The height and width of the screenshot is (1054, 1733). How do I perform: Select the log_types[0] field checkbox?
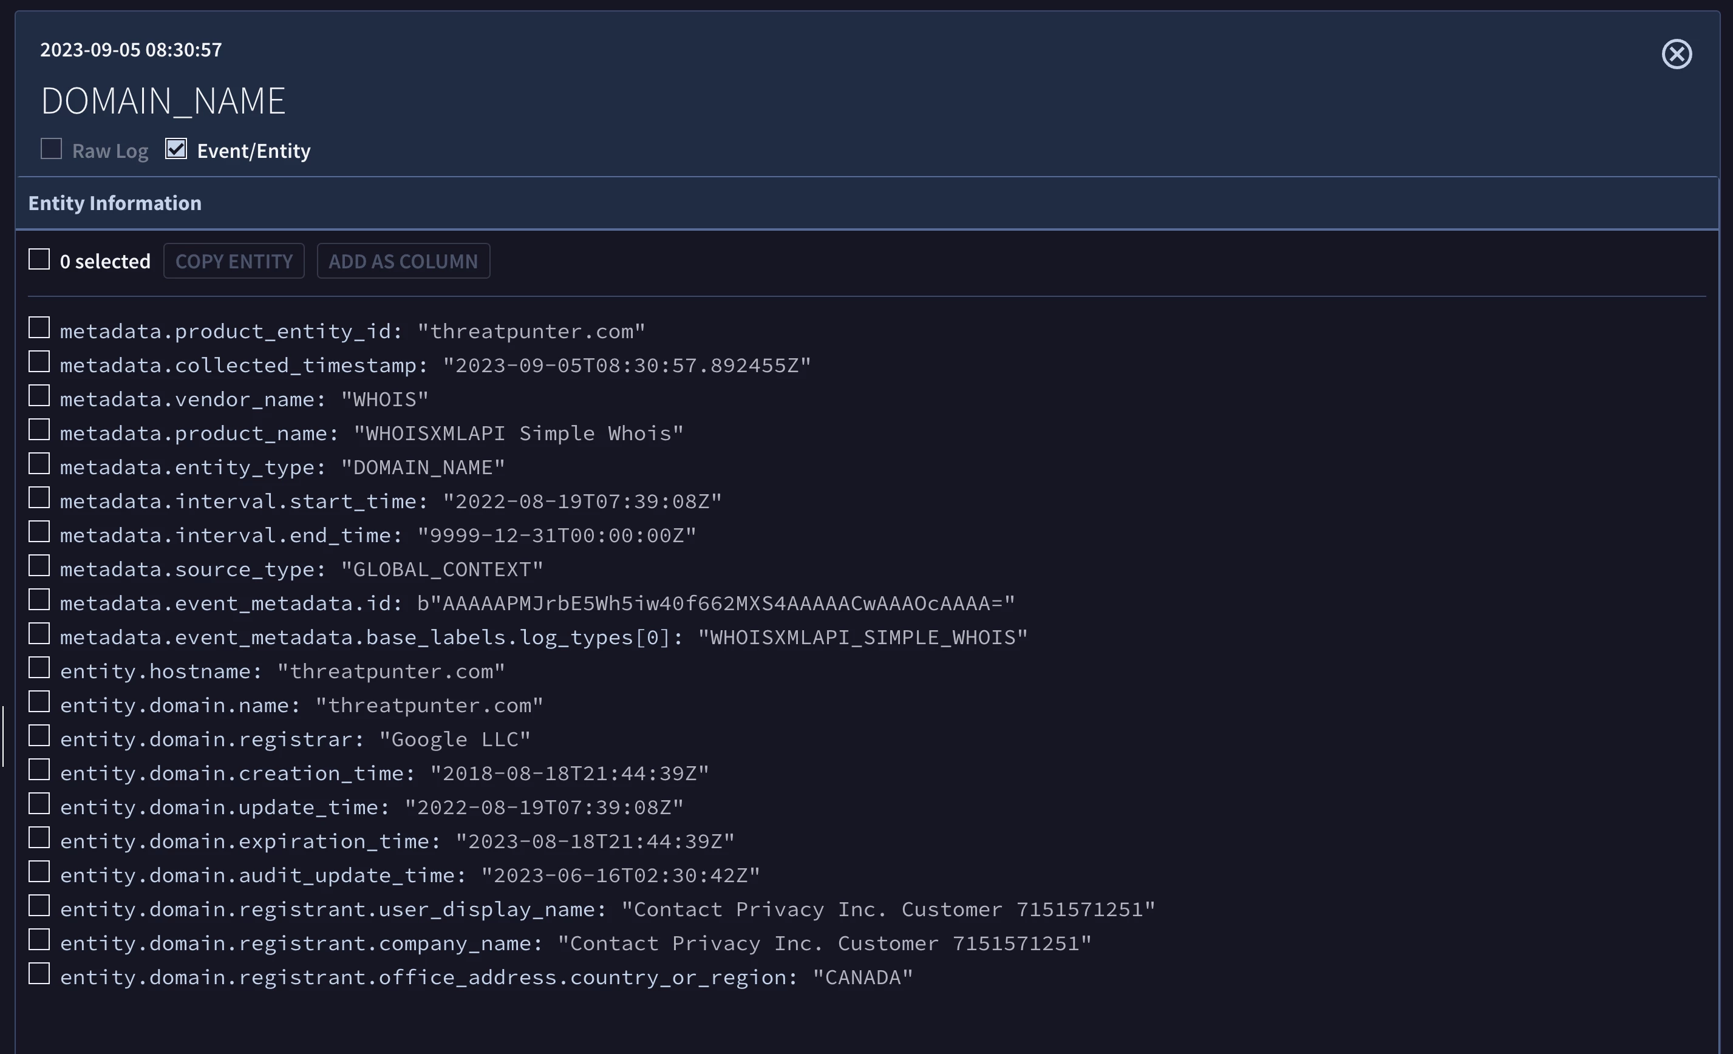tap(39, 633)
